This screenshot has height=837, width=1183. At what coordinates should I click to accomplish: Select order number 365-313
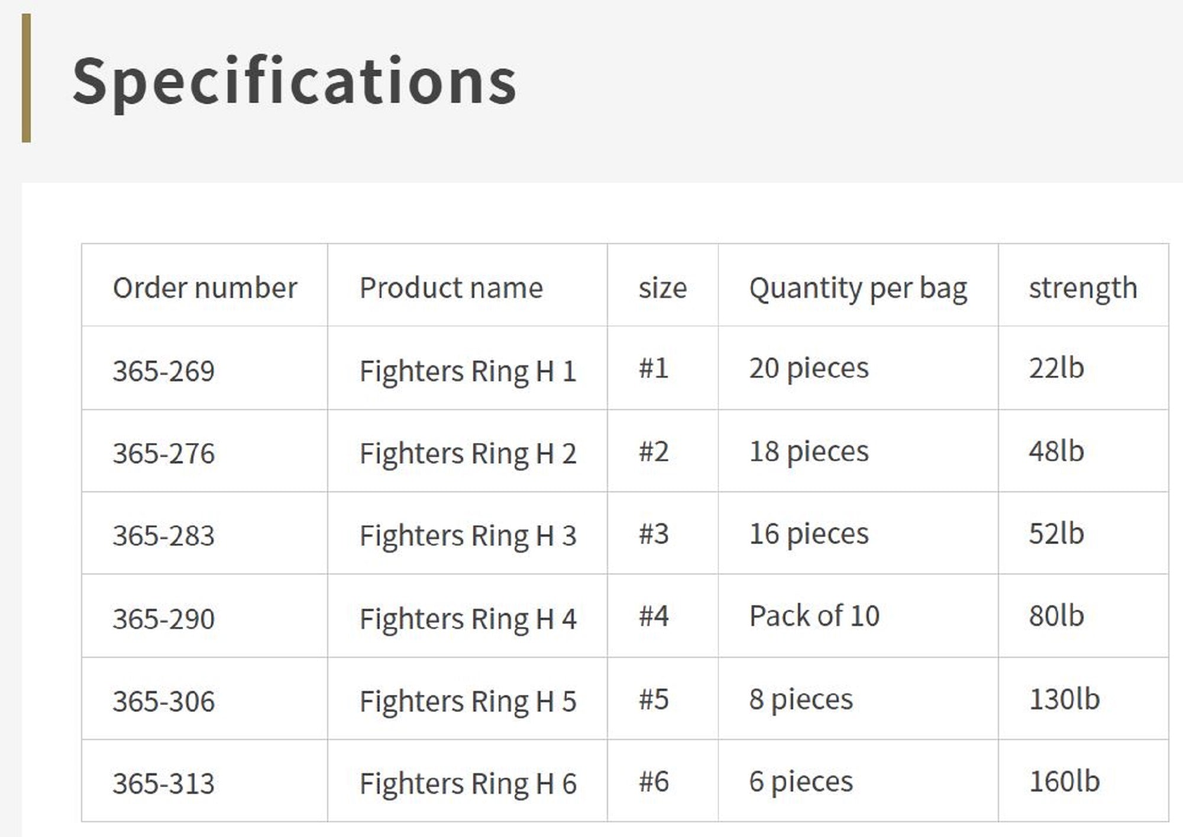(164, 783)
